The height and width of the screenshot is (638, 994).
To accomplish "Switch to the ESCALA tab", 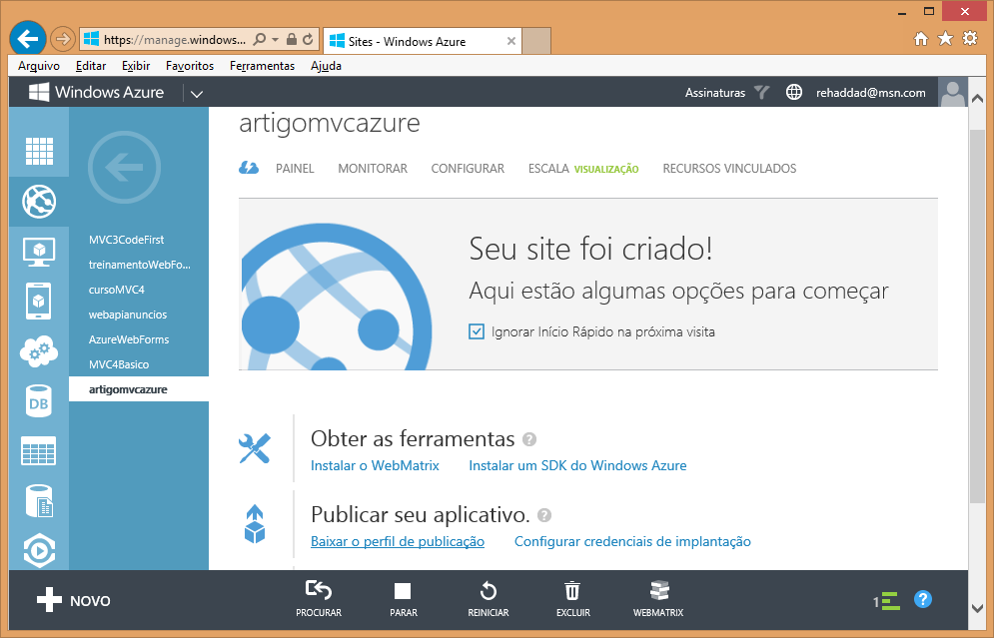I will [x=548, y=169].
